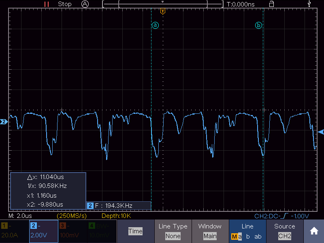Select line b option in Line menu

point(248,237)
